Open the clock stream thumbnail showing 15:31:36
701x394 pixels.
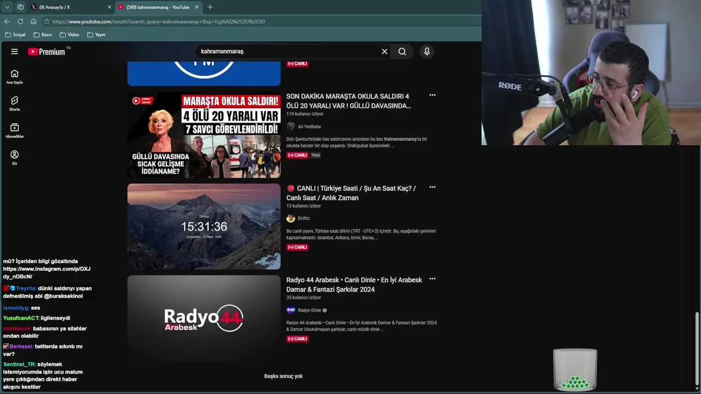(204, 227)
